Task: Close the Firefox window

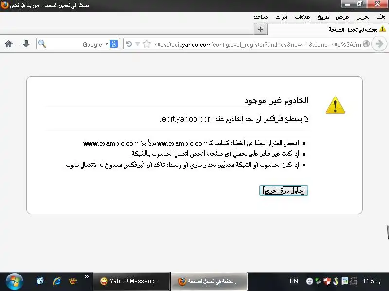Action: (377, 4)
